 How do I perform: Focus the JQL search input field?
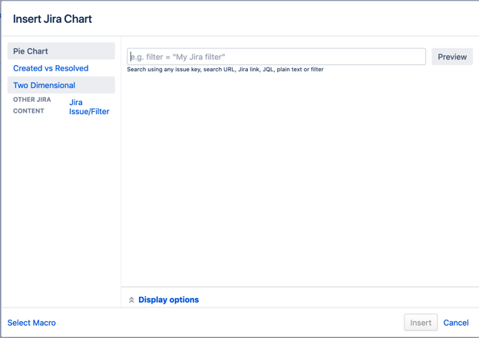276,57
